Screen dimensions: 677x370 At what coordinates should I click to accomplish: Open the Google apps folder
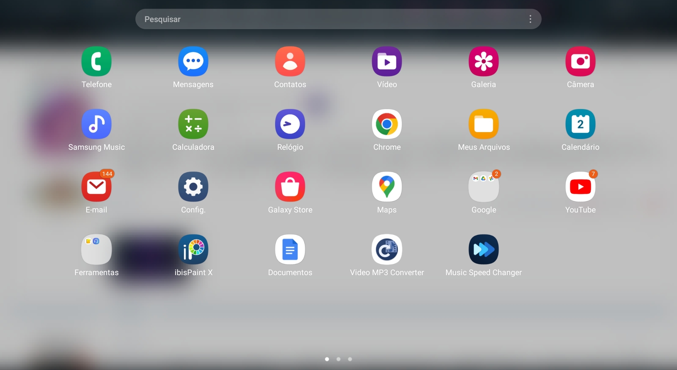484,187
